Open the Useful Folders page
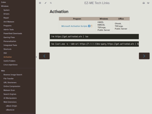This screenshot has height=114, width=152. pos(9,61)
